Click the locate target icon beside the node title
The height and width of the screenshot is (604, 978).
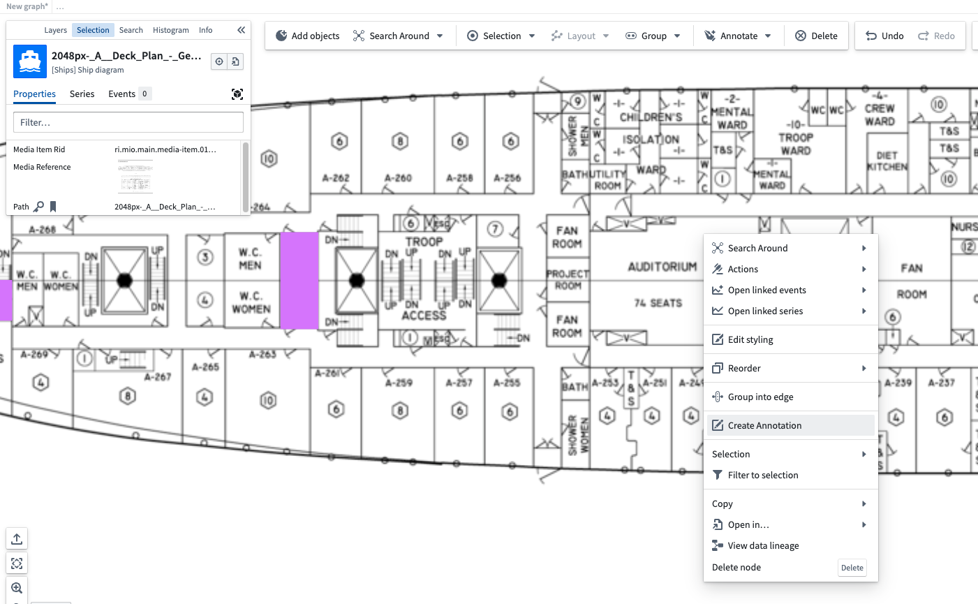[x=220, y=61]
